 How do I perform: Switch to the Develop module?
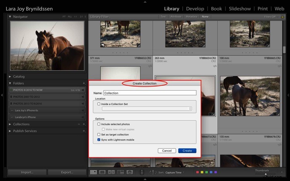point(195,9)
